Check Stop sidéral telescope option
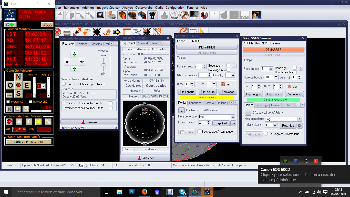The image size is (350, 197). tap(64, 84)
